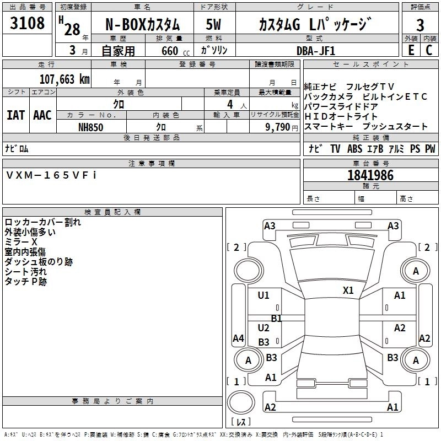This screenshot has height=441, width=441.
Task: Select displacement value 660 cc
Action: tap(175, 51)
